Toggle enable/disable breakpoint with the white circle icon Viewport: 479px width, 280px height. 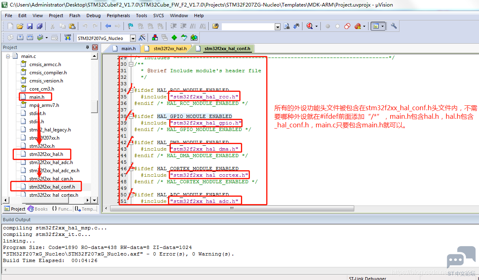[338, 26]
